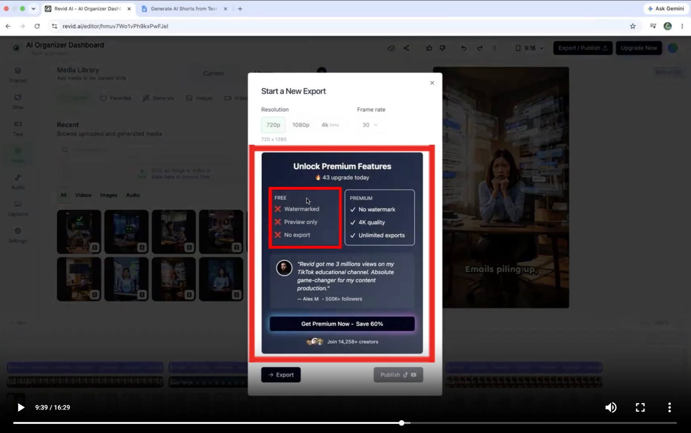Select 1080p resolution

click(301, 125)
